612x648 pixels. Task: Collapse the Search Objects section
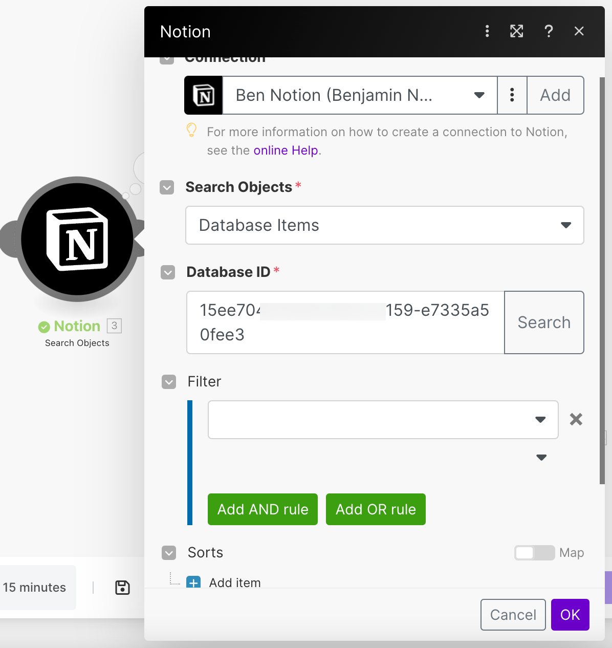pos(167,187)
